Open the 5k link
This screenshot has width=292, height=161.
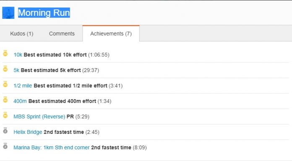point(16,70)
